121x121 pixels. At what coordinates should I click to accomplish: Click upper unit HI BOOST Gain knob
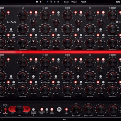(x=112, y=15)
